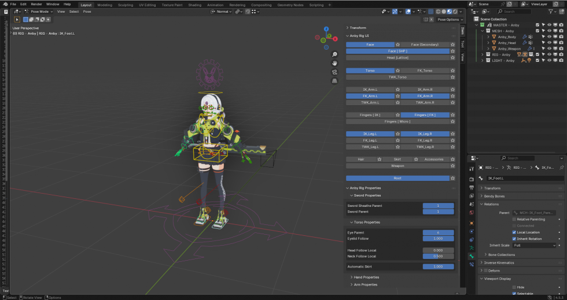The width and height of the screenshot is (567, 300).
Task: Toggle the Face [ SHP ] rig layer
Action: coord(397,51)
